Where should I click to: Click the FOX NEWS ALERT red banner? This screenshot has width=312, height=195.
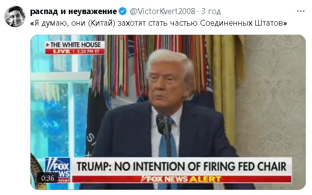point(182,179)
